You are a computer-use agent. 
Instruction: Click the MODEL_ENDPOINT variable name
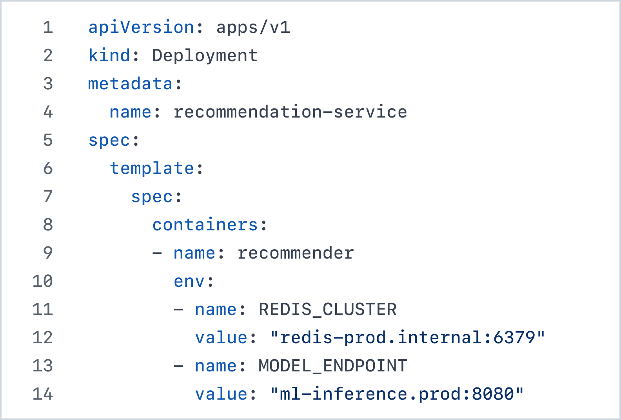(x=333, y=366)
